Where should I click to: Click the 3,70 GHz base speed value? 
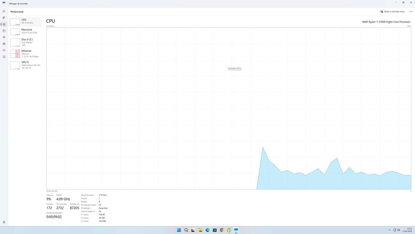(103, 195)
